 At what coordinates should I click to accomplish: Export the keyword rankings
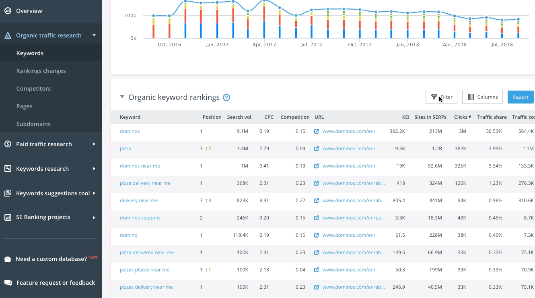[521, 97]
